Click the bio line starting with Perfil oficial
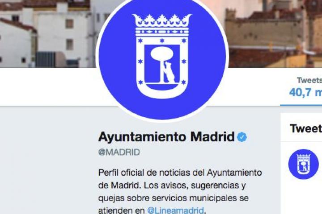The image size is (322, 214). pyautogui.click(x=180, y=173)
